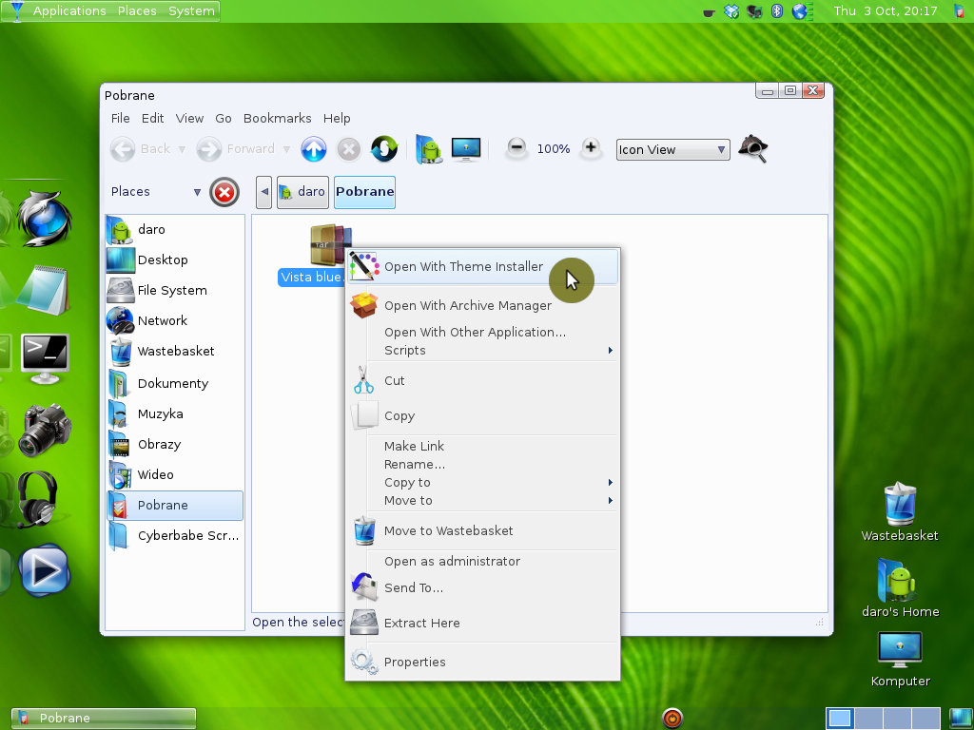Viewport: 974px width, 730px height.
Task: Open the Icon View dropdown
Action: pos(672,149)
